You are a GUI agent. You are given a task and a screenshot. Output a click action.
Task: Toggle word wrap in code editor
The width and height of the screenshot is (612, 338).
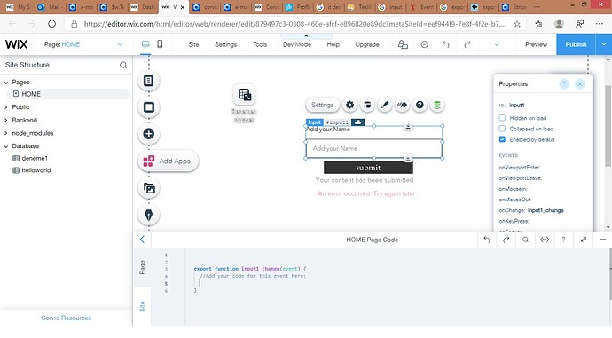[545, 240]
